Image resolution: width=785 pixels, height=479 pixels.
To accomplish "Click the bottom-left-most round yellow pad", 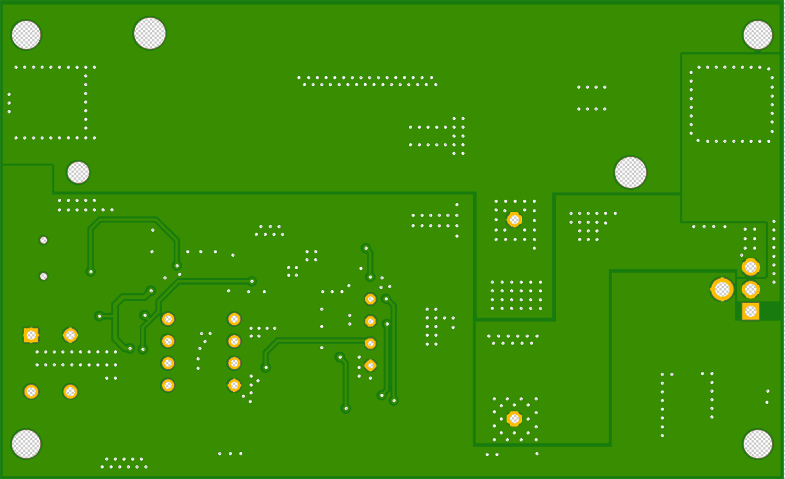I will point(31,391).
